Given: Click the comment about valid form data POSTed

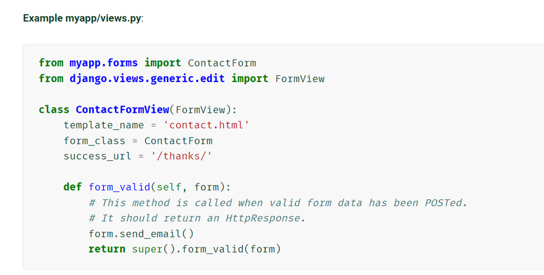Looking at the screenshot, I should point(278,202).
